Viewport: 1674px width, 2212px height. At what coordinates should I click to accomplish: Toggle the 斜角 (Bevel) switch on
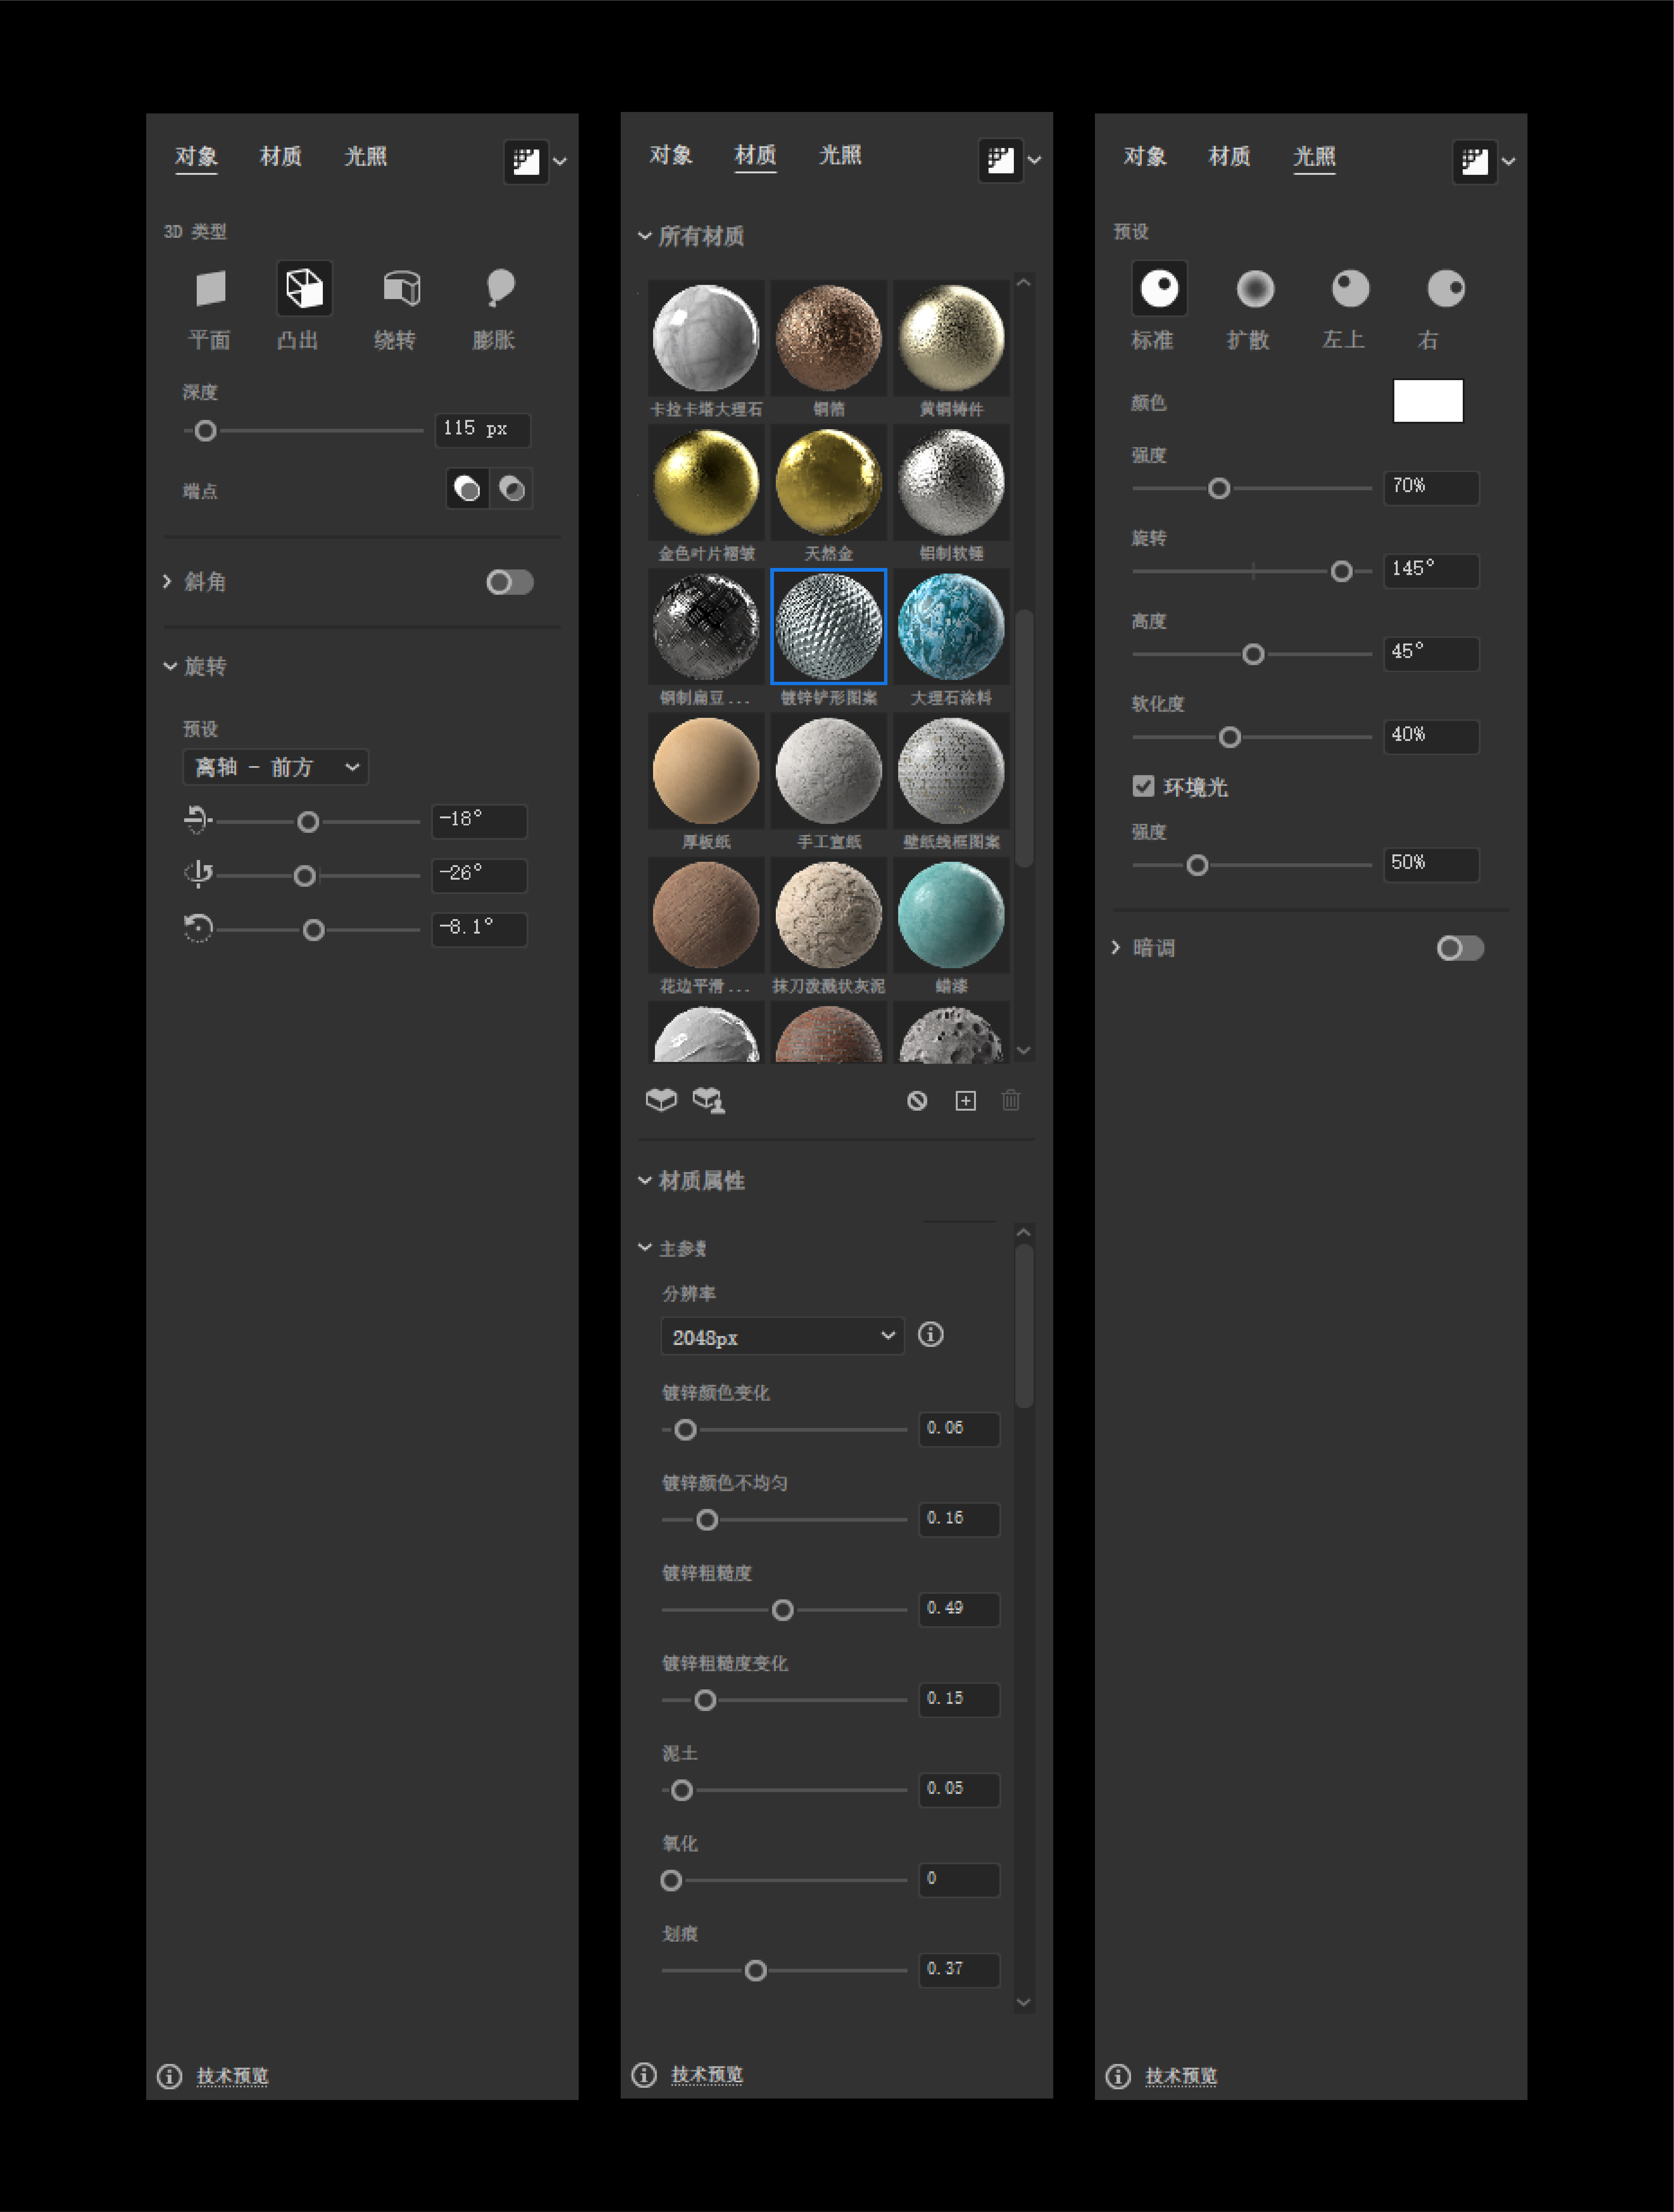[x=509, y=582]
